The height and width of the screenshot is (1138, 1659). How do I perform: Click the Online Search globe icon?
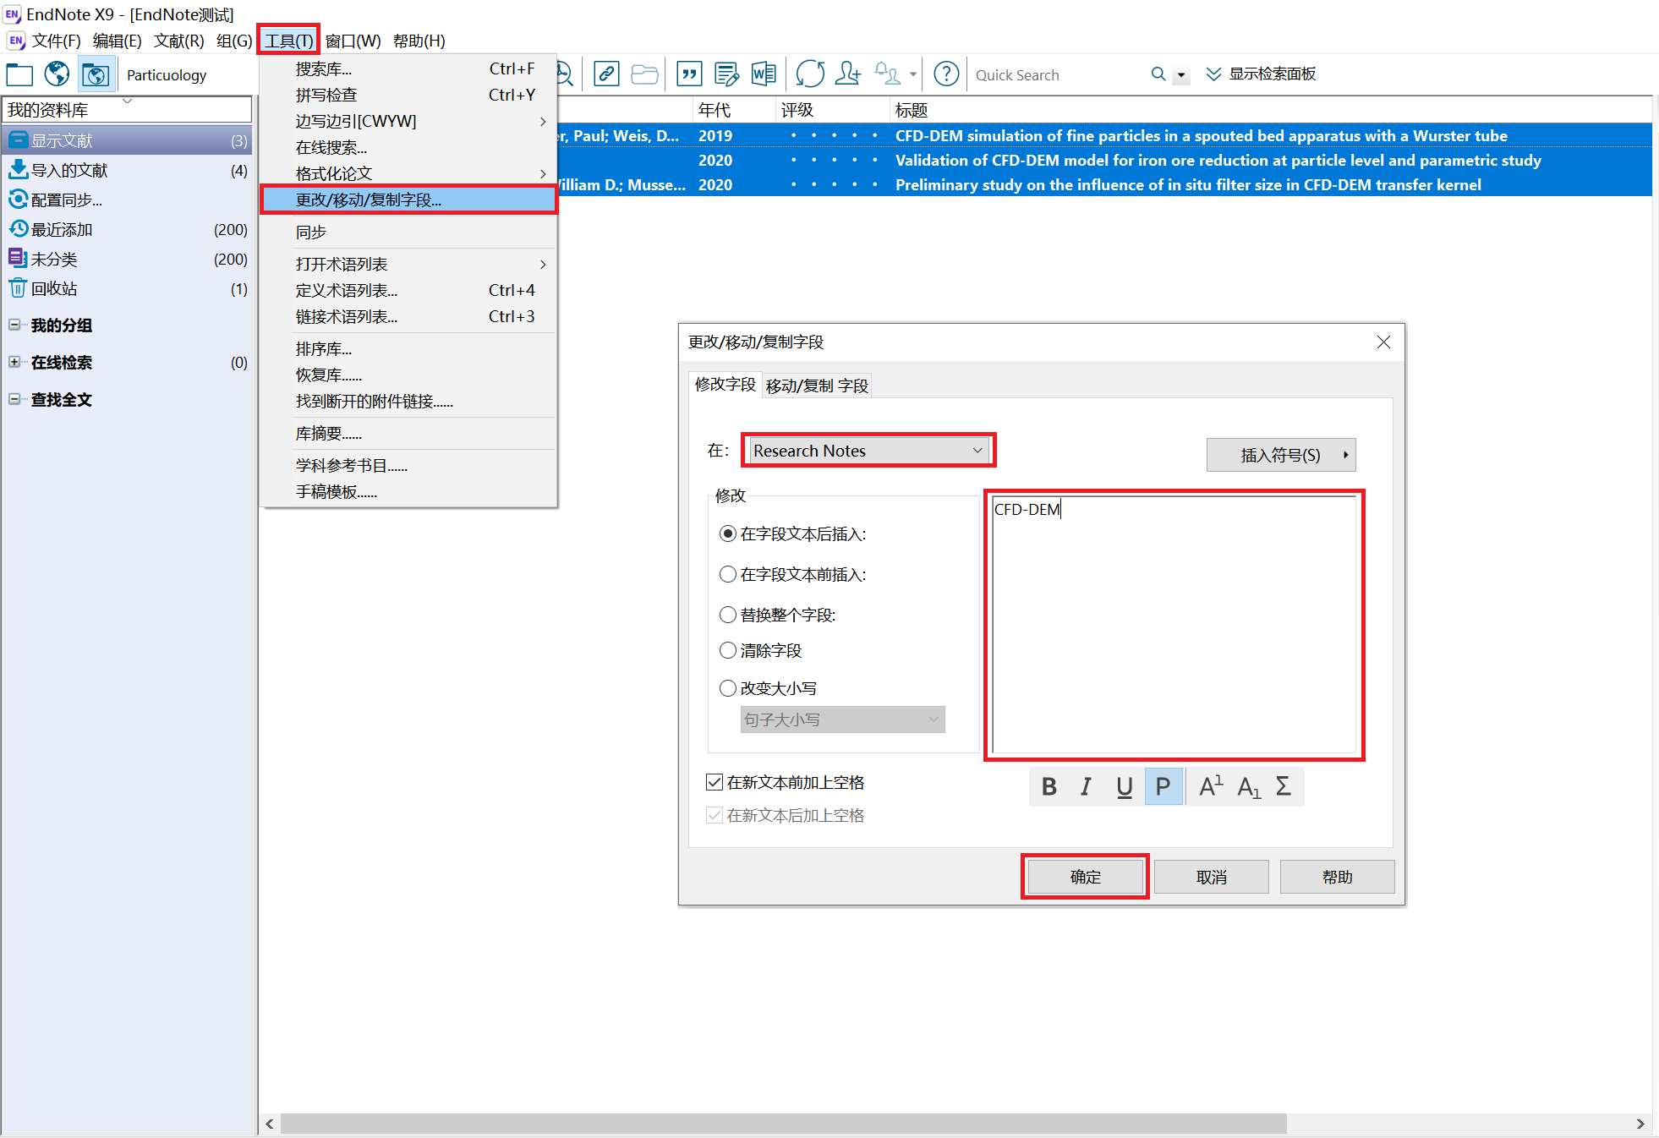57,74
